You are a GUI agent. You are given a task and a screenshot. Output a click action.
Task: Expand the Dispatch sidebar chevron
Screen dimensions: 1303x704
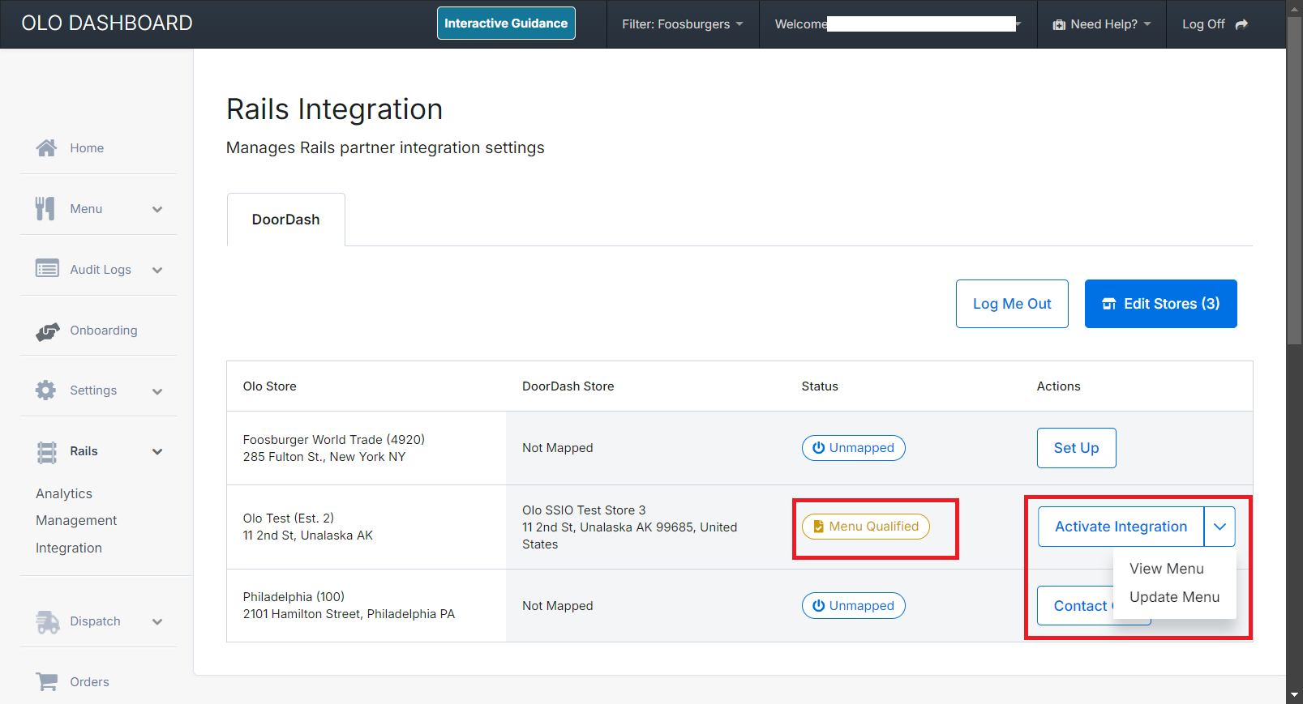pos(157,622)
